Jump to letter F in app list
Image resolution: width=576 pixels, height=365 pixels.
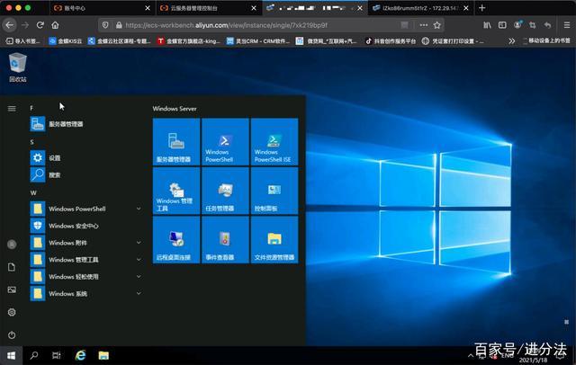tap(31, 108)
